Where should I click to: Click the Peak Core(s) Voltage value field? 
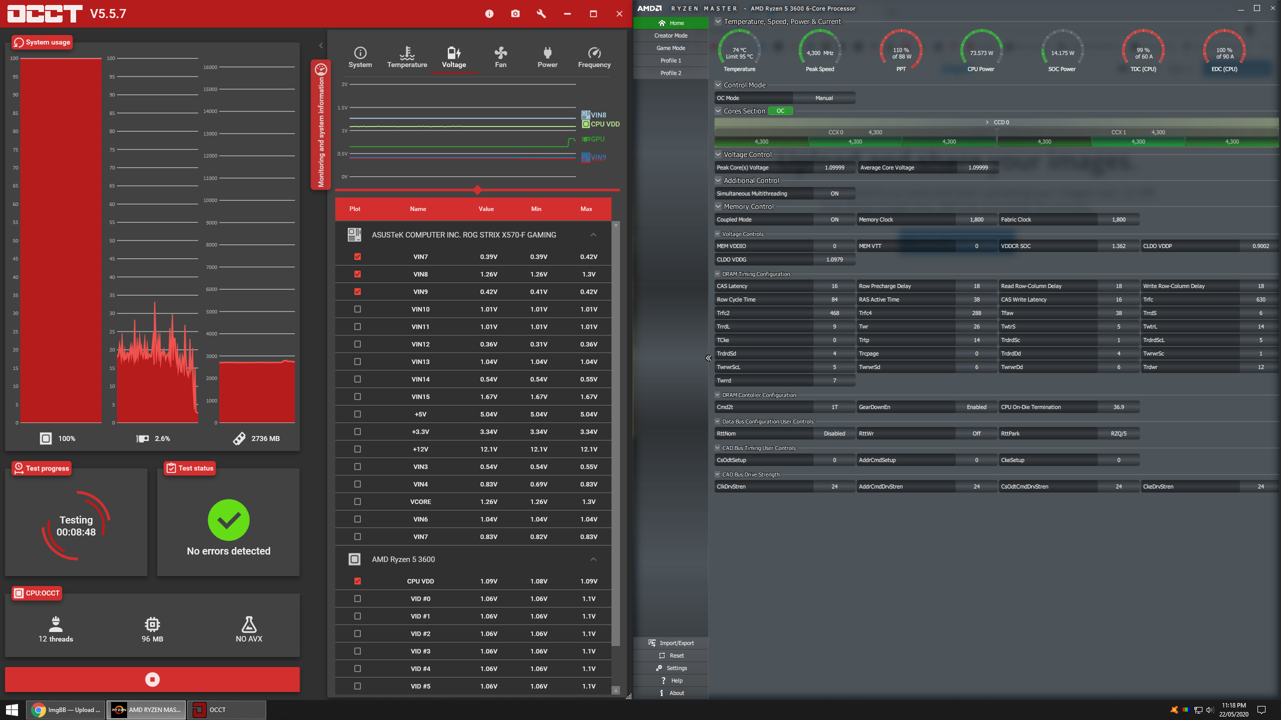tap(835, 167)
